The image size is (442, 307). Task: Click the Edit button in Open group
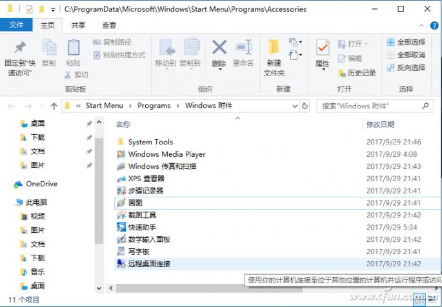[350, 58]
